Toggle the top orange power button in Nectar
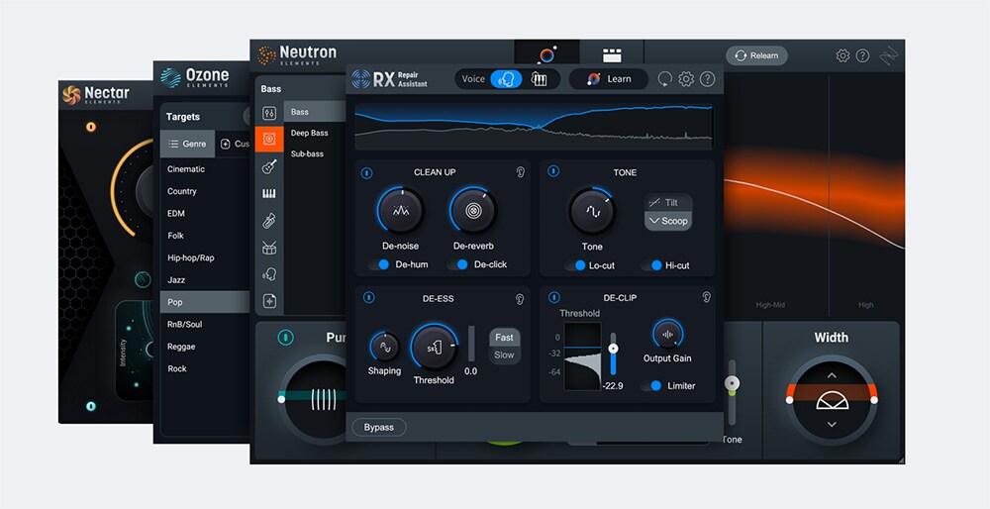990x509 pixels. click(x=91, y=127)
